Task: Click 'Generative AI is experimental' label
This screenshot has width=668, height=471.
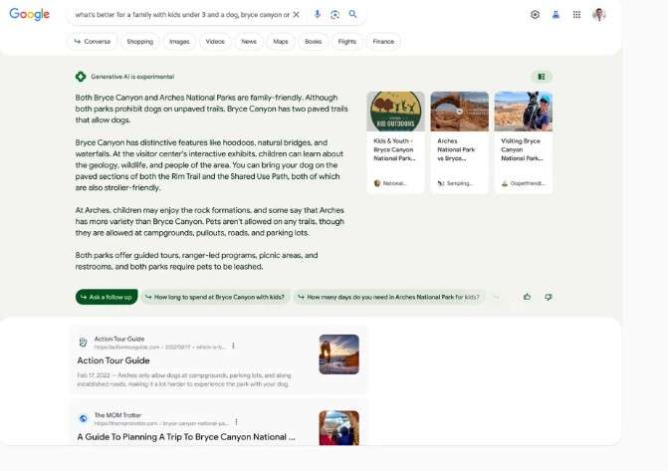Action: click(x=132, y=77)
